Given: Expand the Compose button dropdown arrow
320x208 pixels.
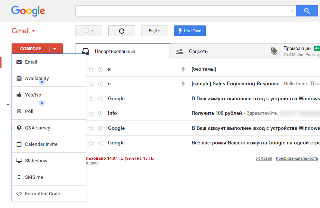Looking at the screenshot, I should point(55,49).
